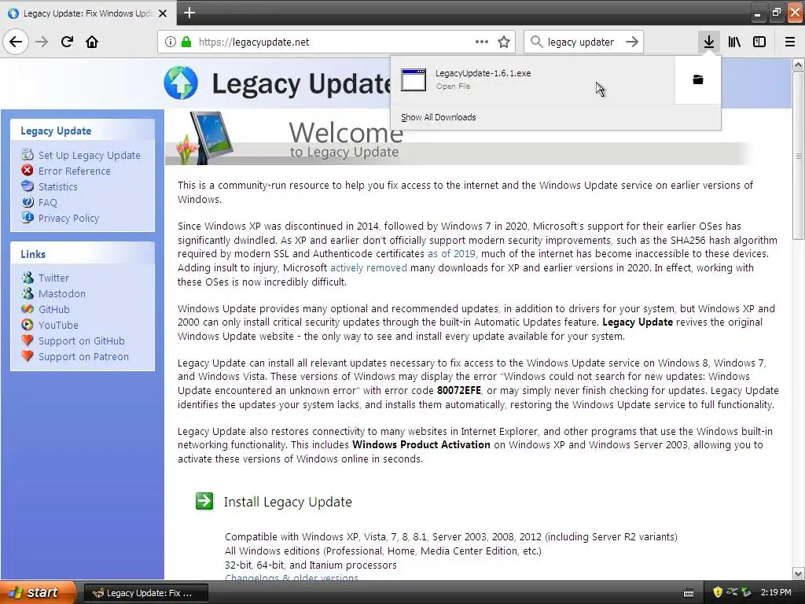805x604 pixels.
Task: Visit the Mastodon link
Action: [61, 293]
